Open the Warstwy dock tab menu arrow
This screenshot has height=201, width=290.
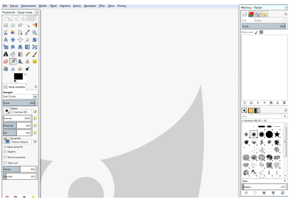point(286,14)
